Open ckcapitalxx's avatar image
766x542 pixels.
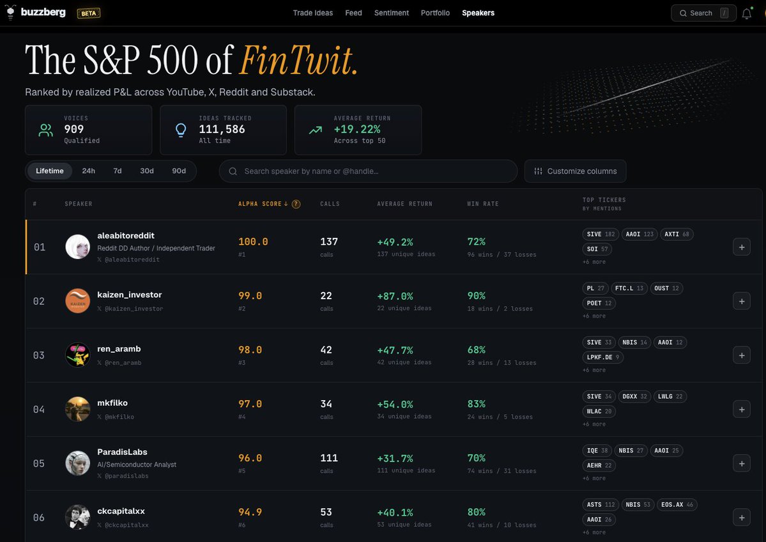click(78, 517)
